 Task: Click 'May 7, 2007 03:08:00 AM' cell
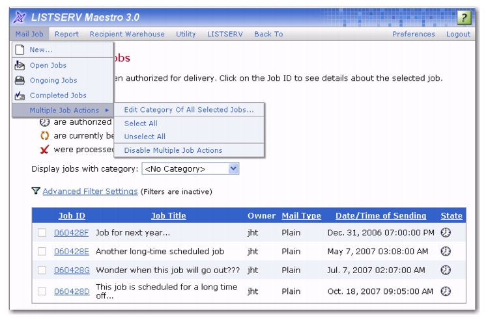point(377,251)
